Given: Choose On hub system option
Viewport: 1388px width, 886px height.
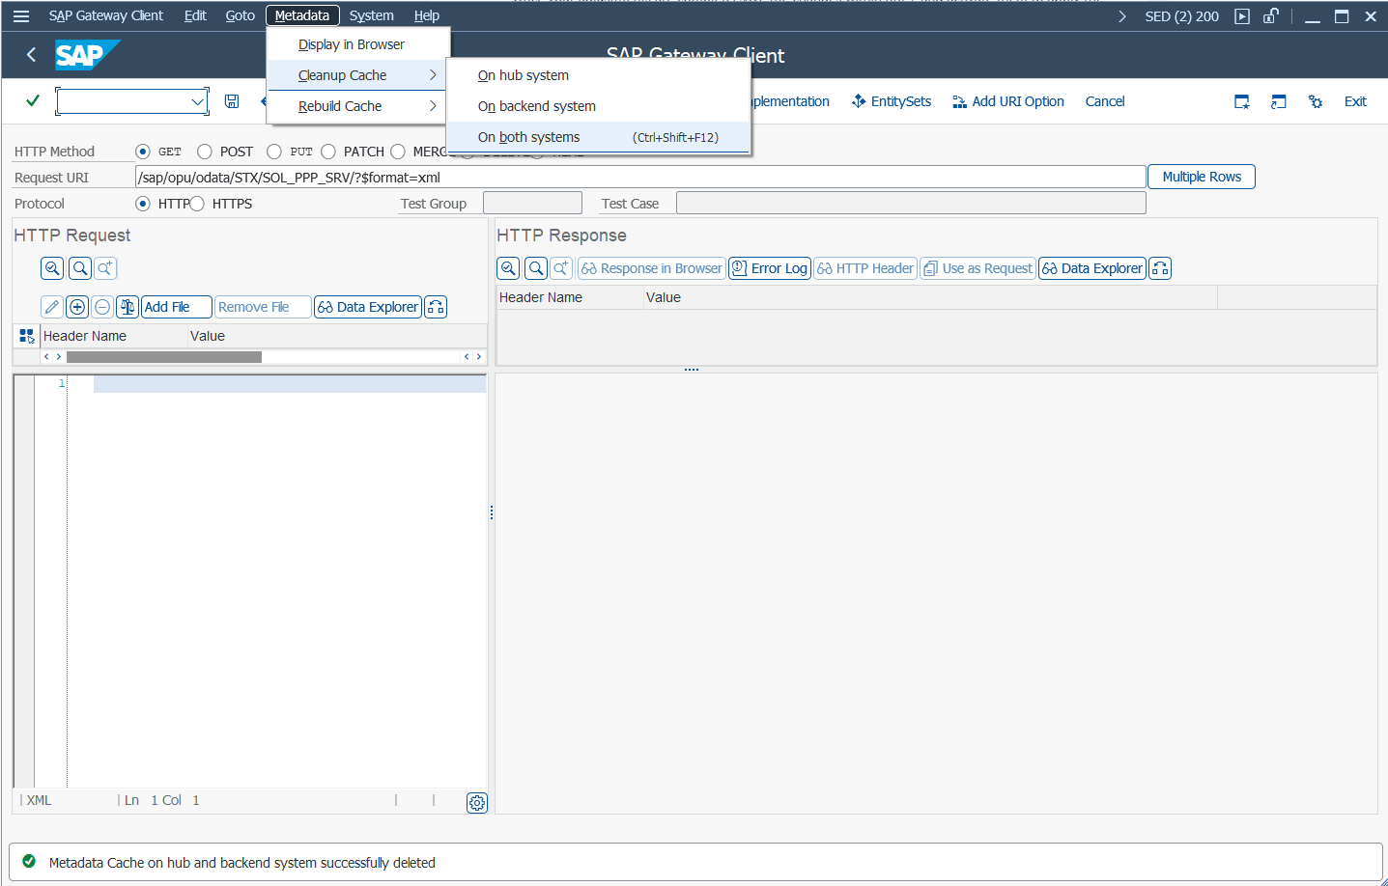Looking at the screenshot, I should [x=598, y=75].
